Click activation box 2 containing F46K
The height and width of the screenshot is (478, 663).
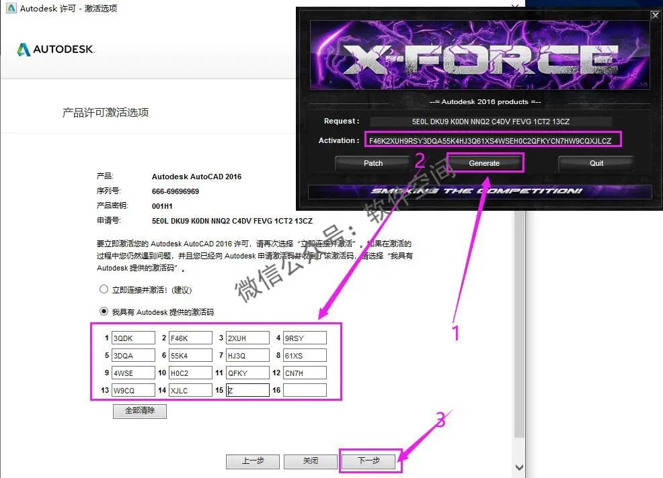(x=190, y=338)
